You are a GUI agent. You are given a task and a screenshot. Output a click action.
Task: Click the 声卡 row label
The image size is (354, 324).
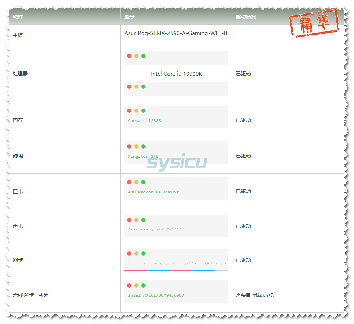point(18,226)
